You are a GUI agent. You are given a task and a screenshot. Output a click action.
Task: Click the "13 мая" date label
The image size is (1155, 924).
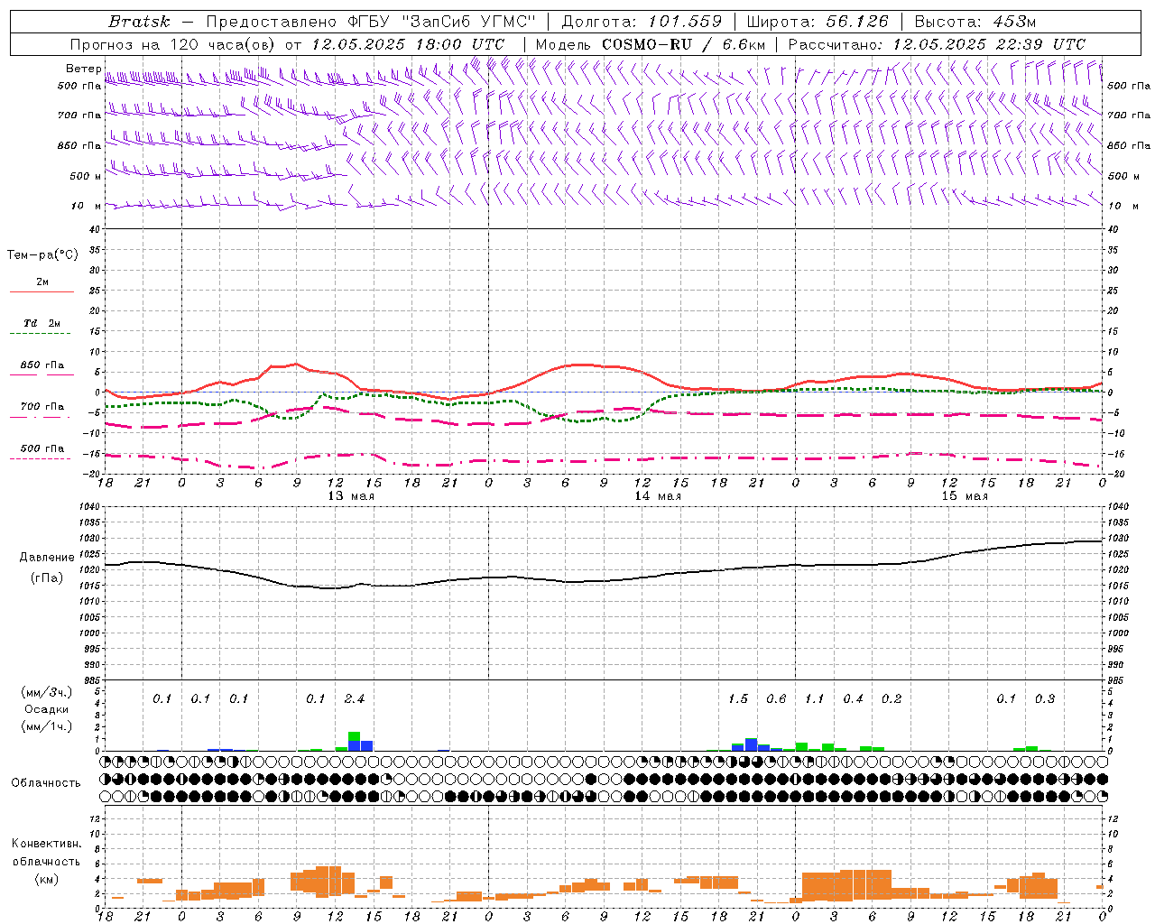(351, 496)
